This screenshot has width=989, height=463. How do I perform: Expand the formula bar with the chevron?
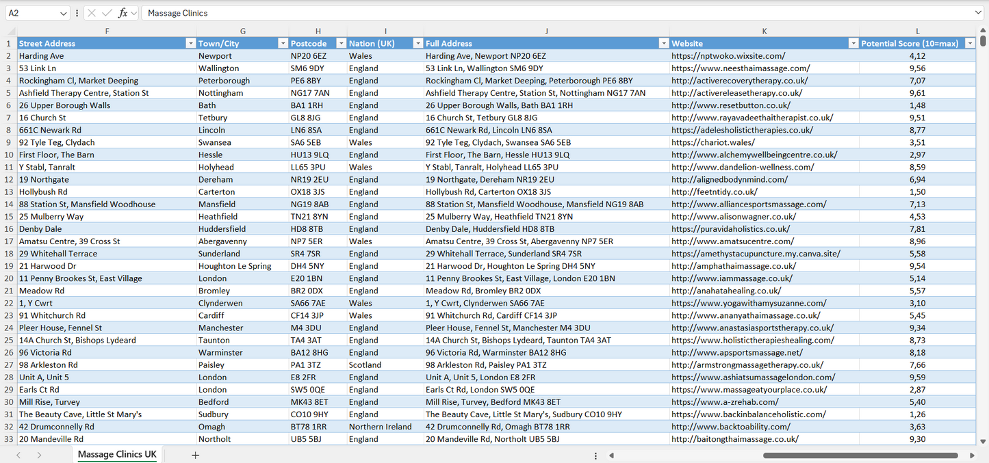tap(978, 13)
